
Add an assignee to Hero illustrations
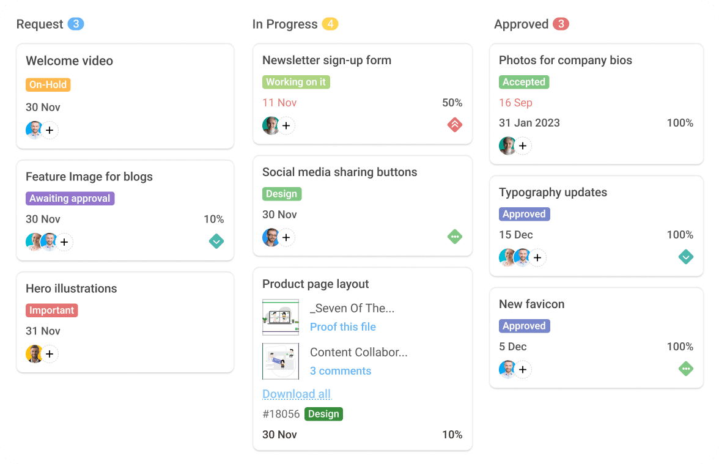point(50,353)
